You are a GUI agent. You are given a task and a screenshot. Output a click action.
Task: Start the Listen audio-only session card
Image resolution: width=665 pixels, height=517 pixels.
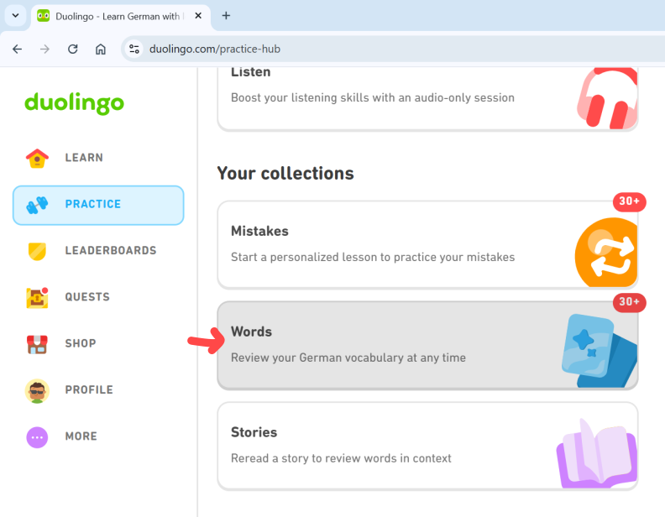(x=427, y=98)
